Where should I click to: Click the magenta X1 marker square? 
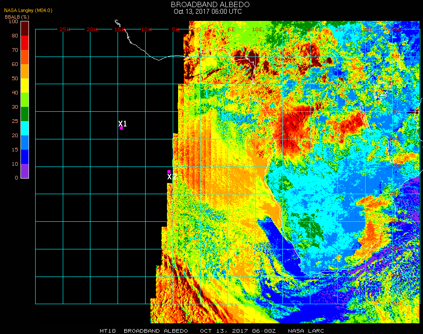pyautogui.click(x=122, y=128)
